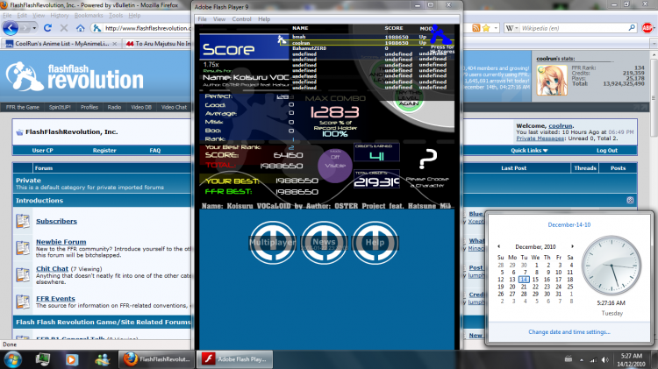This screenshot has height=369, width=658.
Task: Open Video Chat nav item
Action: coord(174,107)
